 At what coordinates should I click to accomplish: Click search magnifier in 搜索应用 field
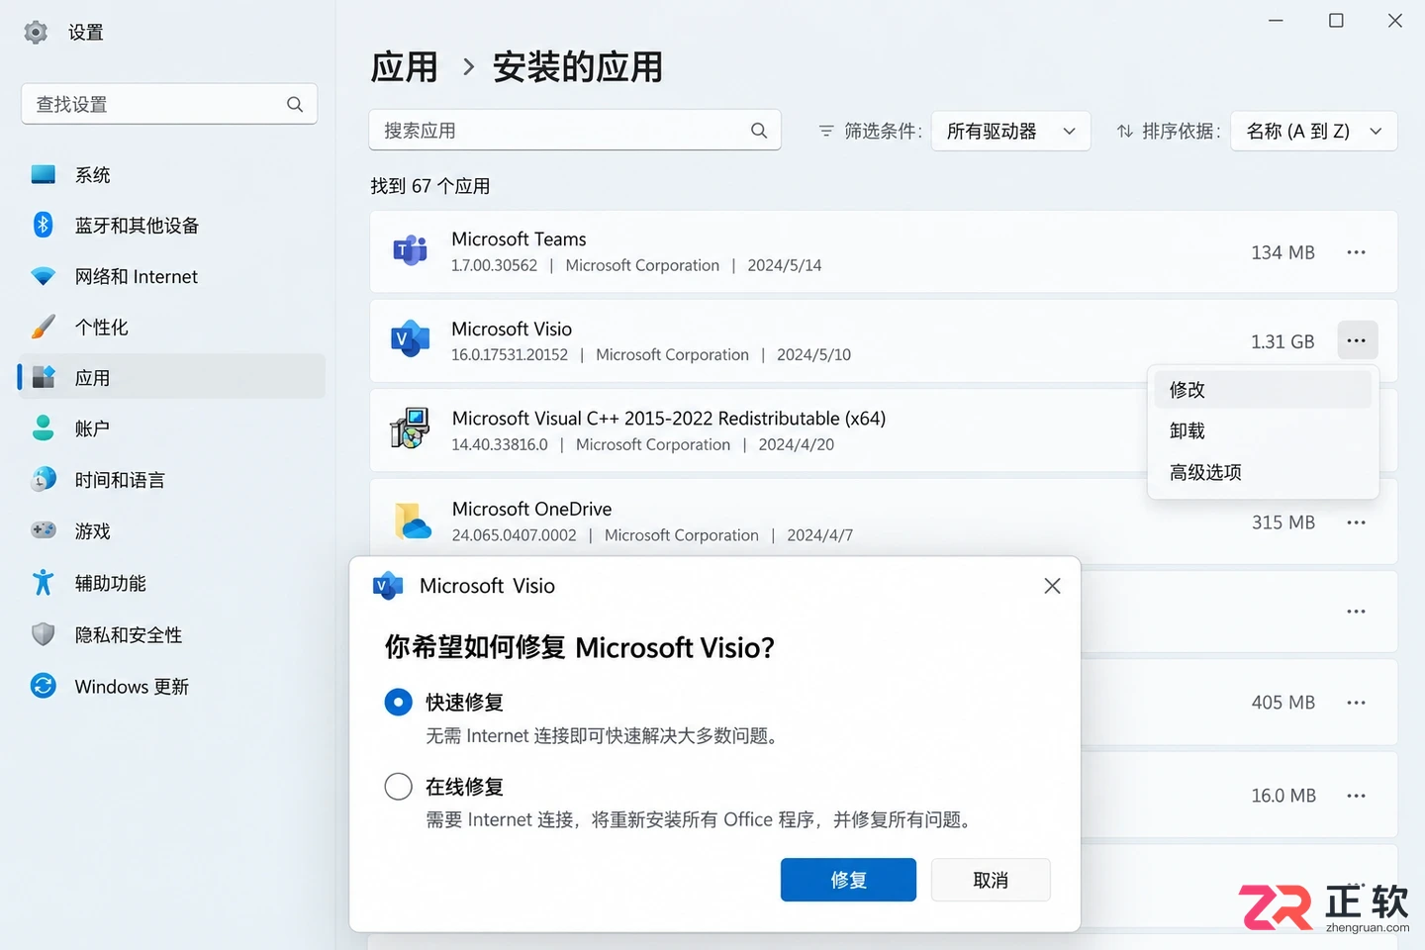point(759,131)
